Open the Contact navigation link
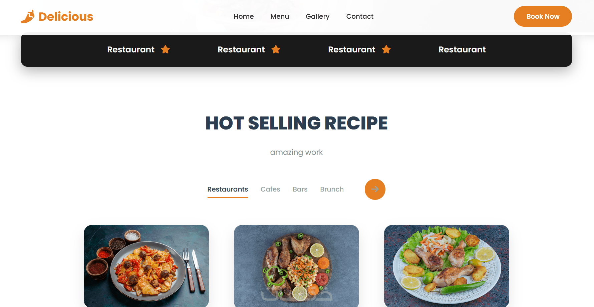The width and height of the screenshot is (594, 307). 360,16
